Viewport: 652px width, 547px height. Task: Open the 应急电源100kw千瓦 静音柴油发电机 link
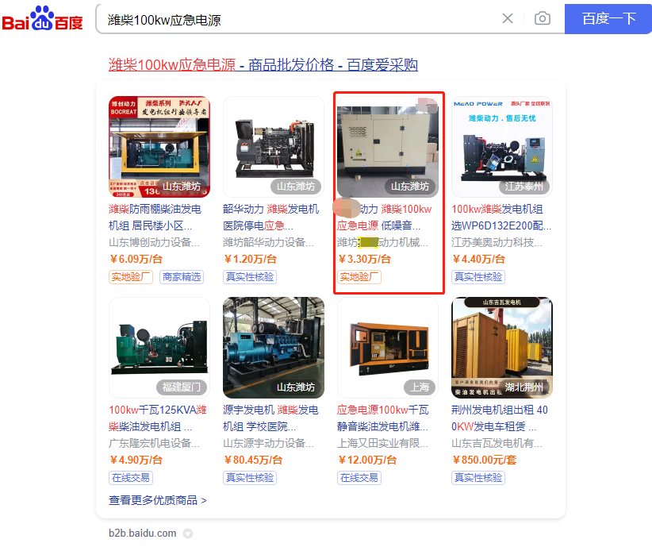383,418
